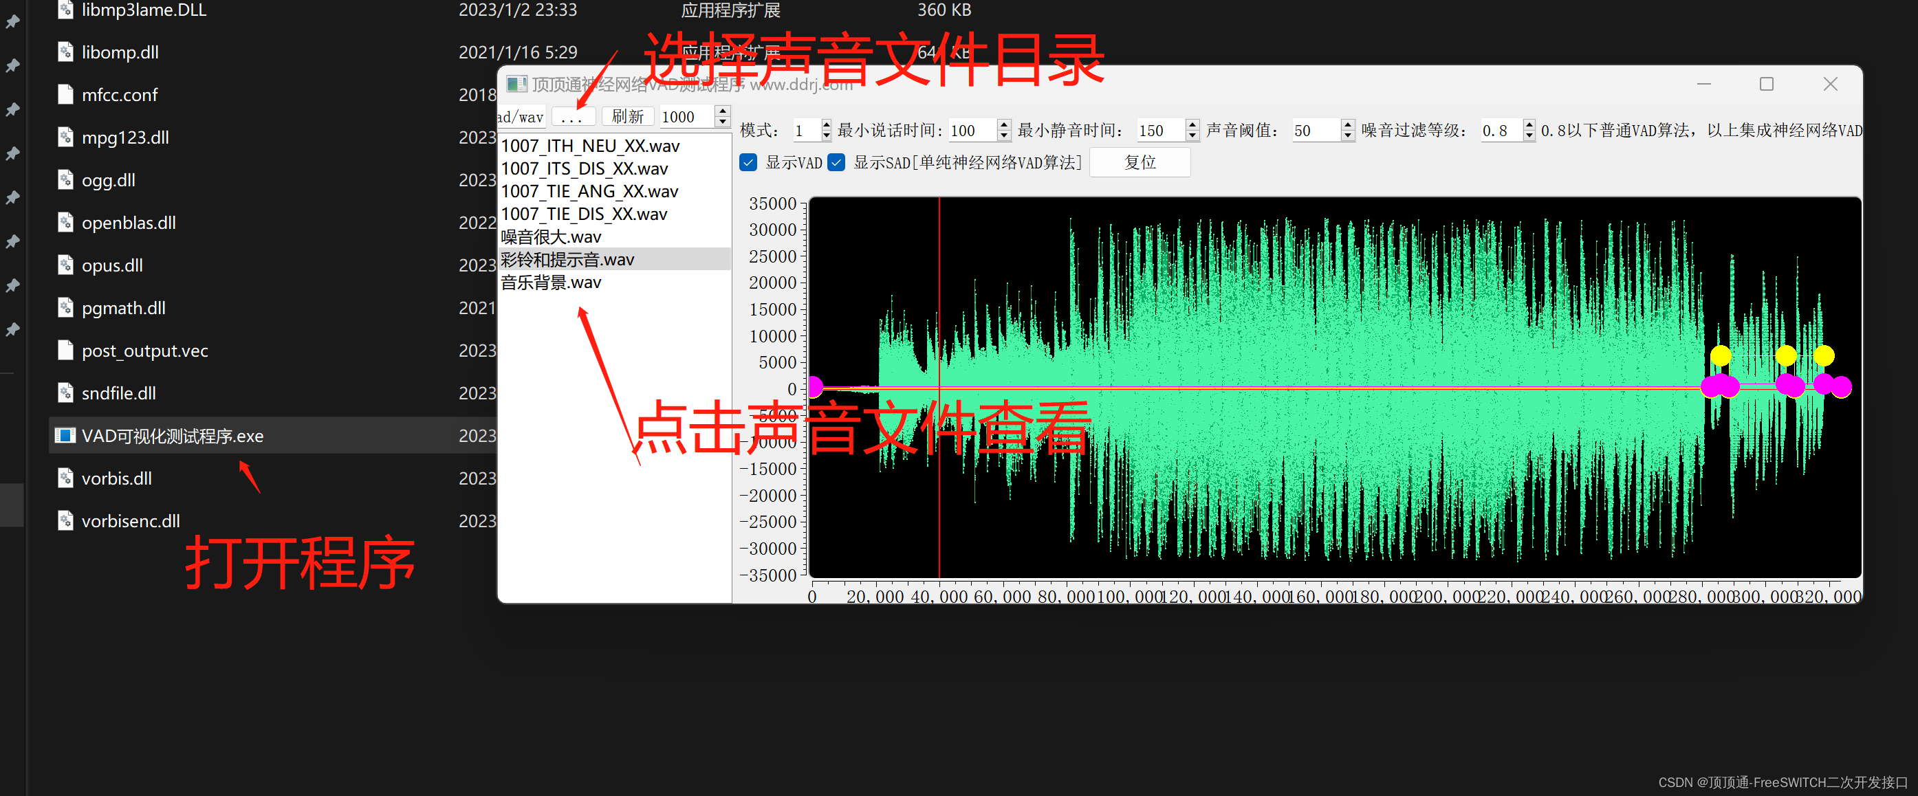
Task: Click the vorbis.dll file icon
Action: click(65, 478)
